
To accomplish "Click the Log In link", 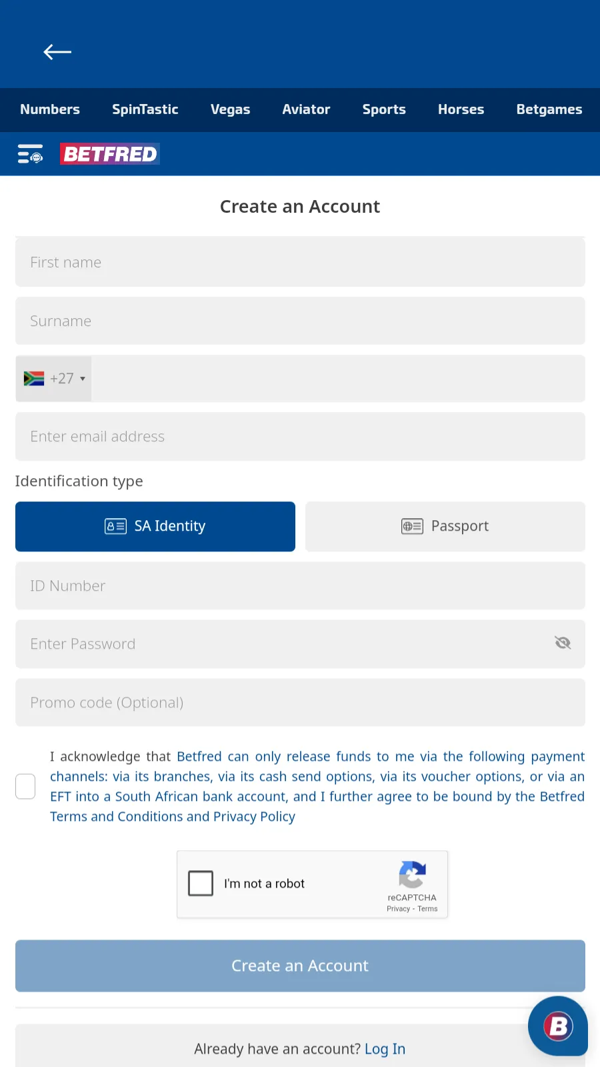I will point(385,1049).
